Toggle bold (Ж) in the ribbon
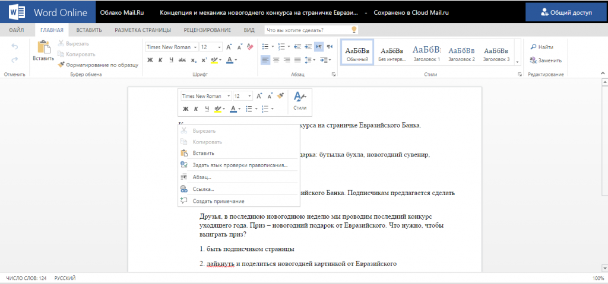This screenshot has width=608, height=284. (x=150, y=60)
